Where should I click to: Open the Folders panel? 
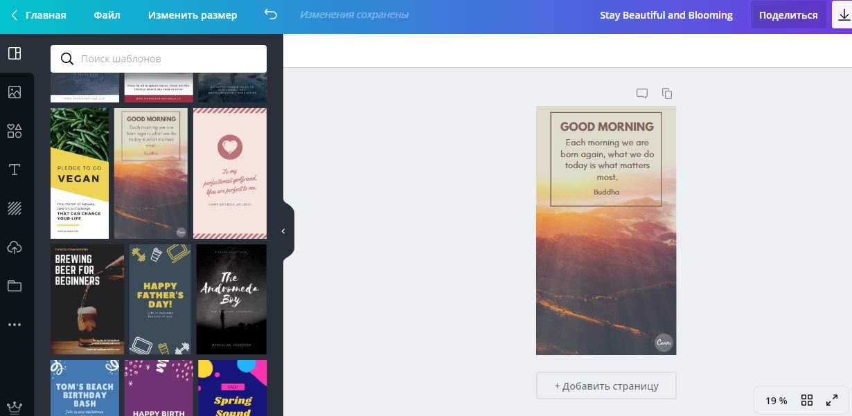click(x=15, y=286)
